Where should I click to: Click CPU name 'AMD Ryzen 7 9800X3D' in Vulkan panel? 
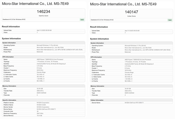pyautogui.click(x=138, y=60)
